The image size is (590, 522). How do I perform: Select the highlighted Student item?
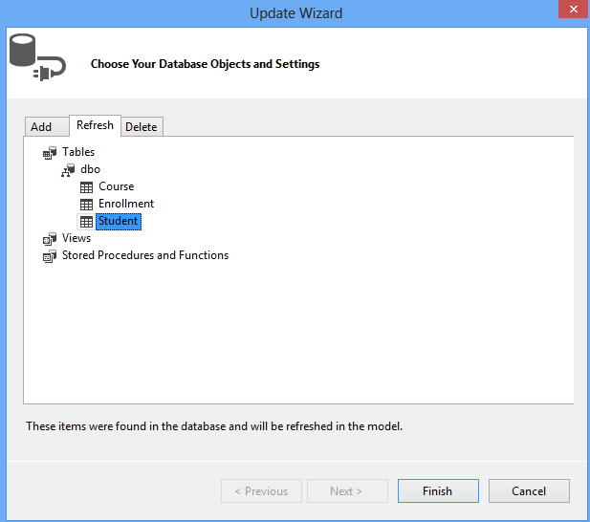(119, 221)
